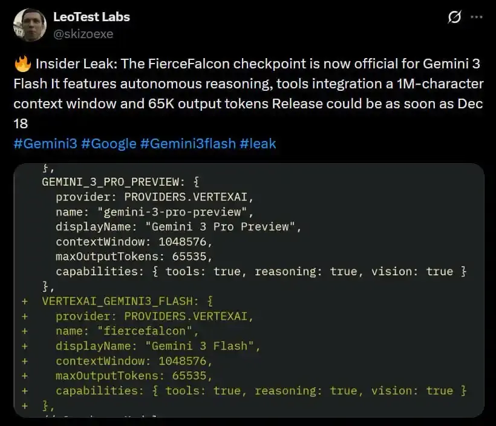Open the three-dot more options menu

(x=477, y=18)
